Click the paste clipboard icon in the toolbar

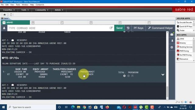pyautogui.click(x=11, y=15)
